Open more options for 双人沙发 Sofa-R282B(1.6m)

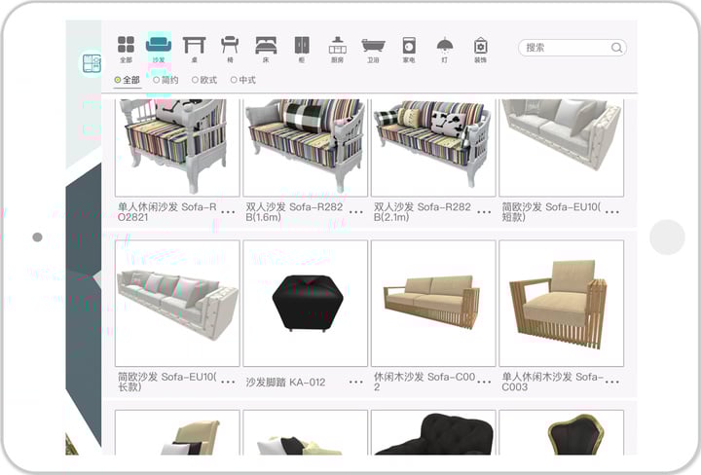(x=356, y=212)
